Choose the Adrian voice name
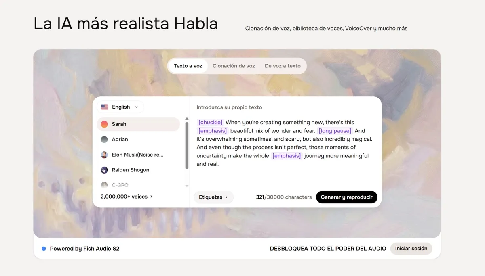The height and width of the screenshot is (276, 485). tap(120, 139)
